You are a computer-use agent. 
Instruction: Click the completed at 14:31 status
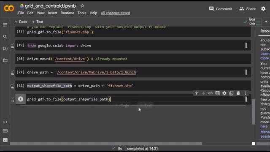(x=143, y=149)
